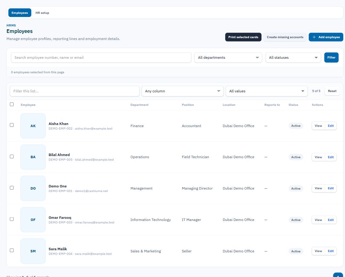This screenshot has width=345, height=277.
Task: Click the Information Technology department cell
Action: click(x=151, y=220)
